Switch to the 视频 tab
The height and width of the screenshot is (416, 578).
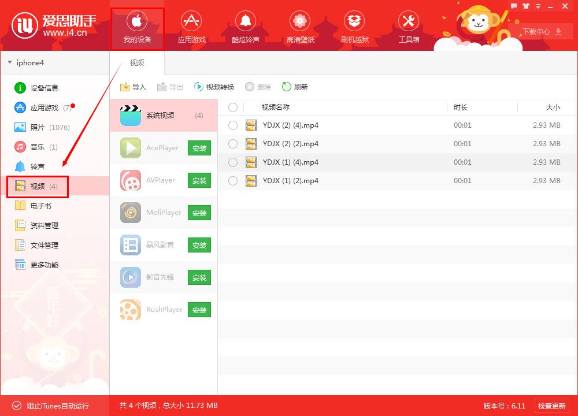pos(136,62)
